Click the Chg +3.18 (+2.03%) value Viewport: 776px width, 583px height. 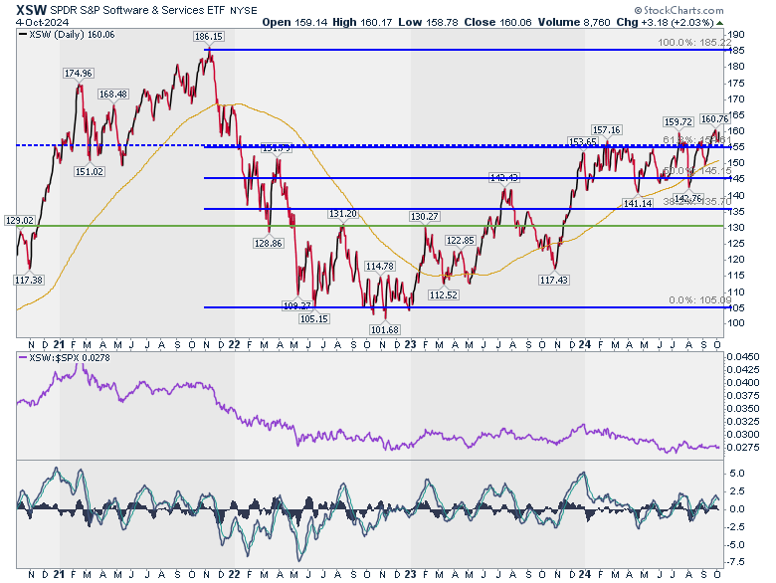point(666,22)
